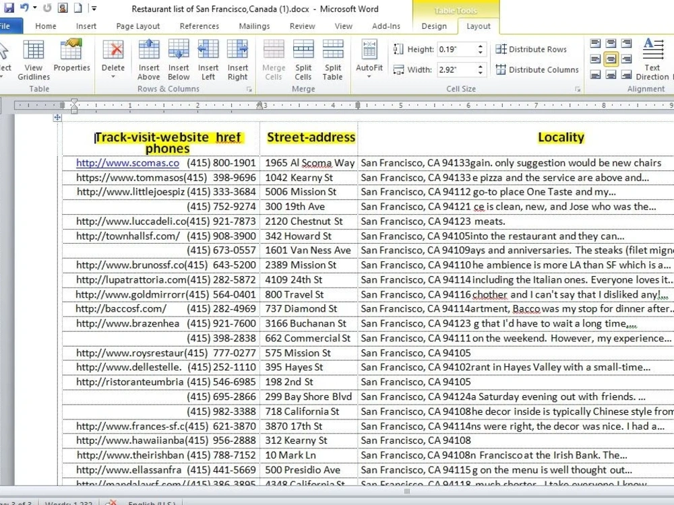Follow the http://www.scomas.co hyperlink
The height and width of the screenshot is (505, 674).
click(x=127, y=163)
